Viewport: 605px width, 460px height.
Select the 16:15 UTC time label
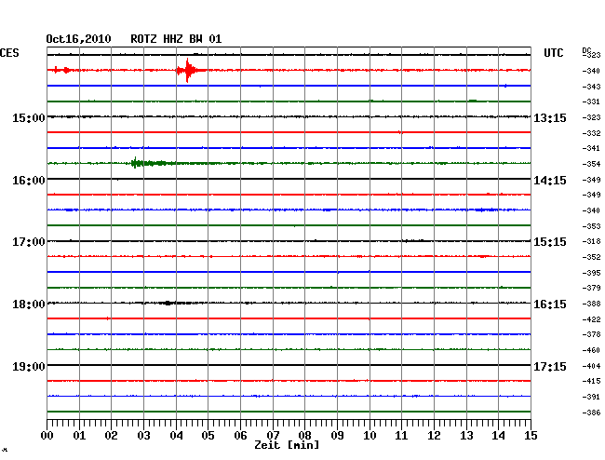(x=550, y=304)
